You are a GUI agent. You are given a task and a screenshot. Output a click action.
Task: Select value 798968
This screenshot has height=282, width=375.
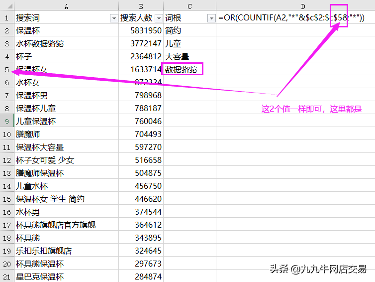click(x=141, y=95)
